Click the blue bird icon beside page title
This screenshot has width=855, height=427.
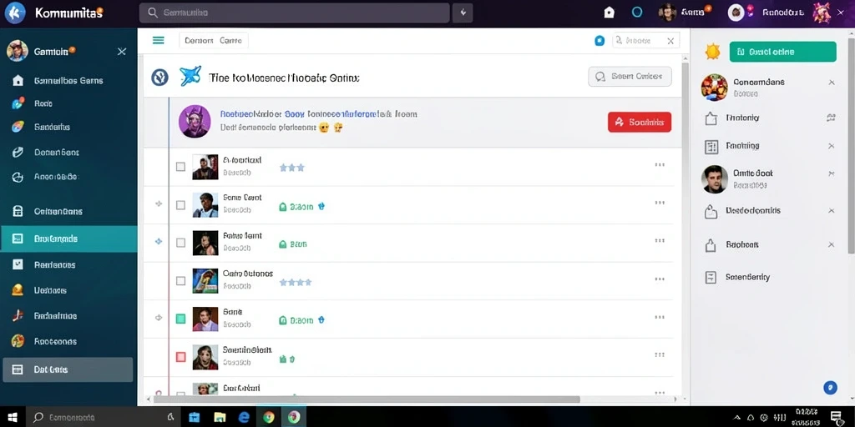click(x=190, y=77)
